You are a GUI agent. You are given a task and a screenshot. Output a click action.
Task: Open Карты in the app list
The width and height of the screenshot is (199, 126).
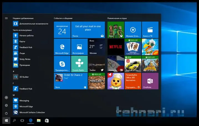tap(19, 41)
